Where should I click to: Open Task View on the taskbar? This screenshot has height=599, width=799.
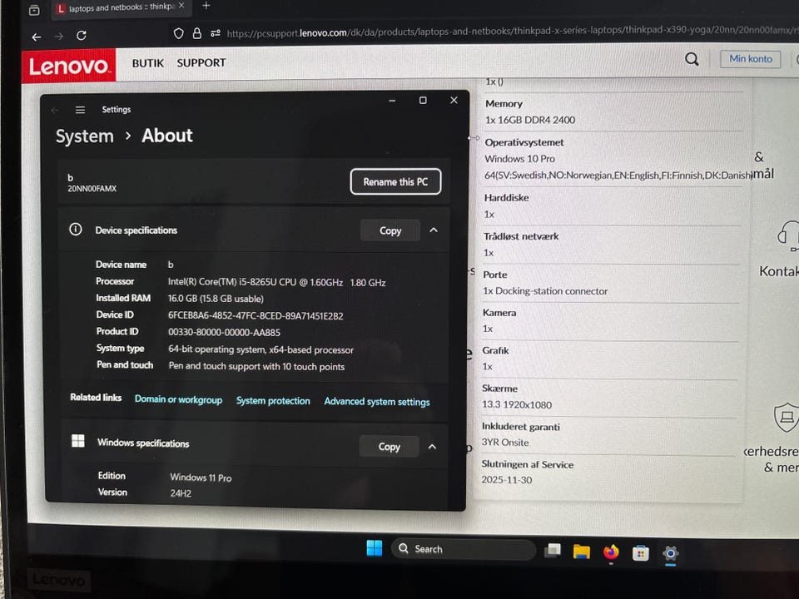pos(553,550)
